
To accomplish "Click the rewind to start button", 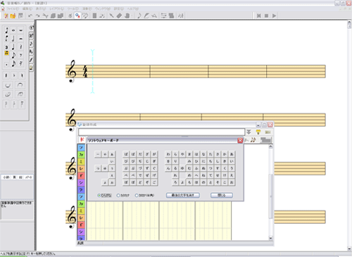I will pos(258,15).
